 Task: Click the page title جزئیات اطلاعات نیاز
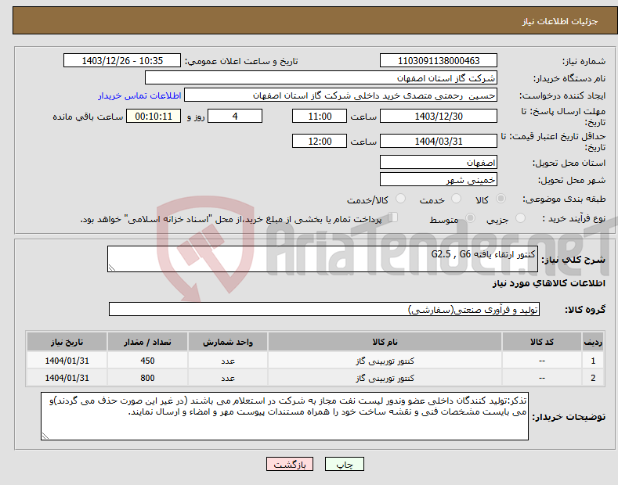click(560, 21)
